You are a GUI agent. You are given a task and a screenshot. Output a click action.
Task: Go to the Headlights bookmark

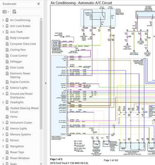(x=17, y=102)
